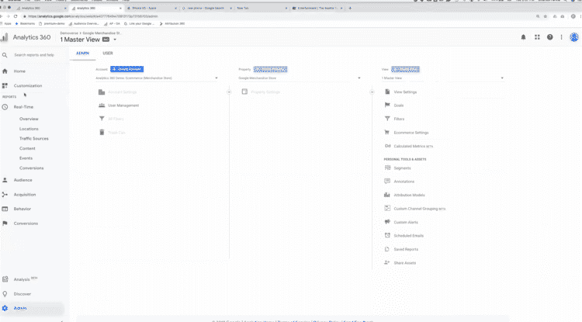
Task: Open the three-dot more options menu in the header
Action: 562,37
